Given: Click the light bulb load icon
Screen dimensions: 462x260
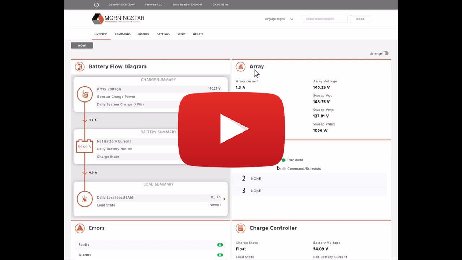Looking at the screenshot, I should 85,199.
